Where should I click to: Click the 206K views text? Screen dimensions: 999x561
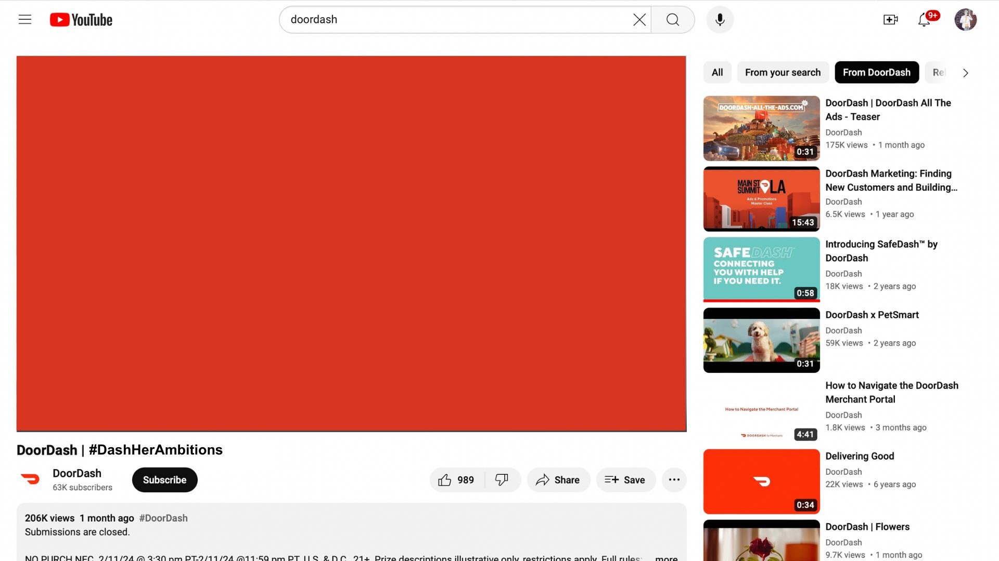(x=49, y=518)
